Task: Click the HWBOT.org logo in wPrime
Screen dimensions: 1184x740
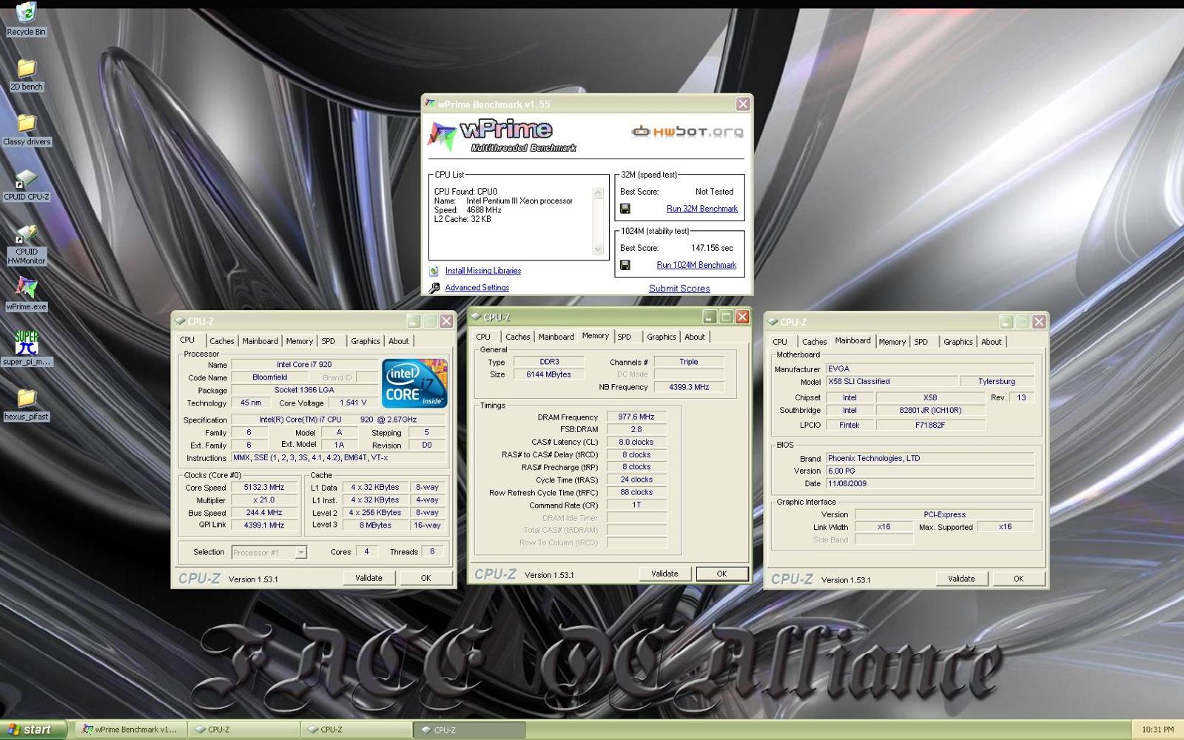Action: 687,132
